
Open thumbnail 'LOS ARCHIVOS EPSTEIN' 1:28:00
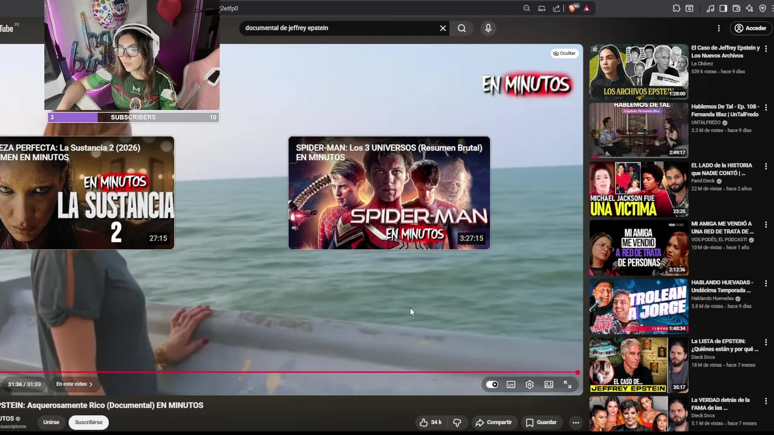639,71
